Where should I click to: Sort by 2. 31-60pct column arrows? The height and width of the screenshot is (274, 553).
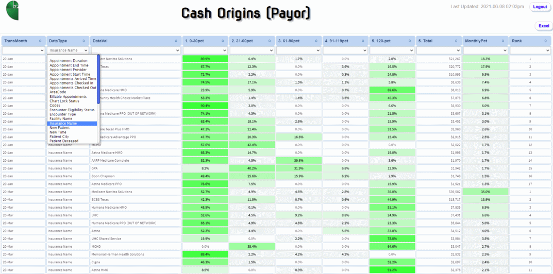[x=270, y=41]
